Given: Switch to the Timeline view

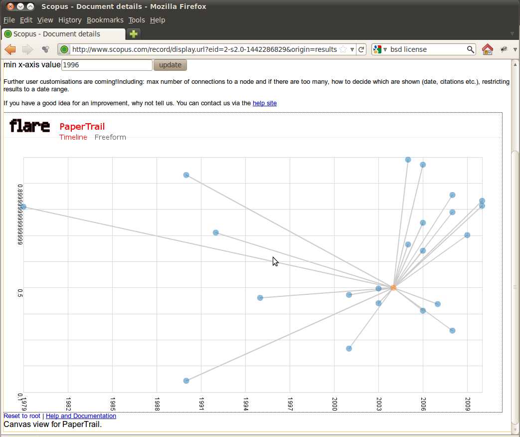Looking at the screenshot, I should click(x=73, y=137).
